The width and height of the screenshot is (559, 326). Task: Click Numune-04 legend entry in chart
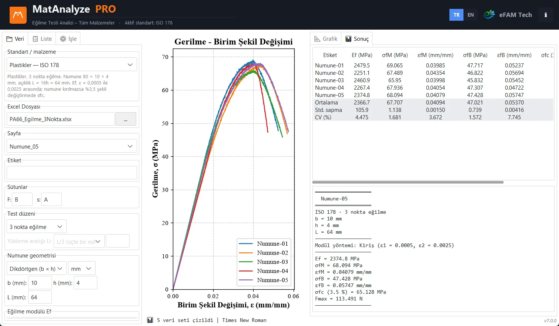click(264, 271)
